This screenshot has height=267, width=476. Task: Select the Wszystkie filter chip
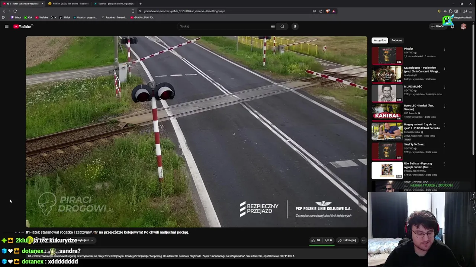[x=380, y=40]
